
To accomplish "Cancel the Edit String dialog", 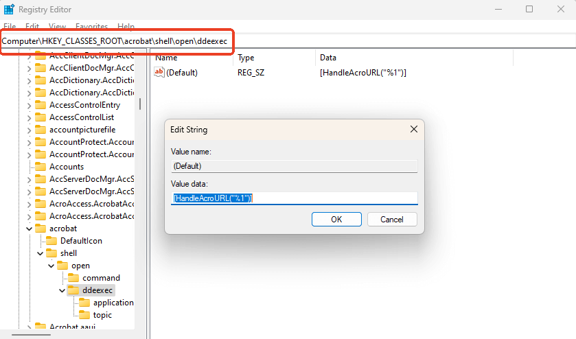I will click(x=392, y=220).
